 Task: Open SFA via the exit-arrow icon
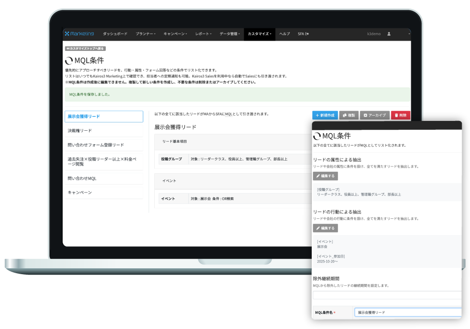click(x=306, y=34)
